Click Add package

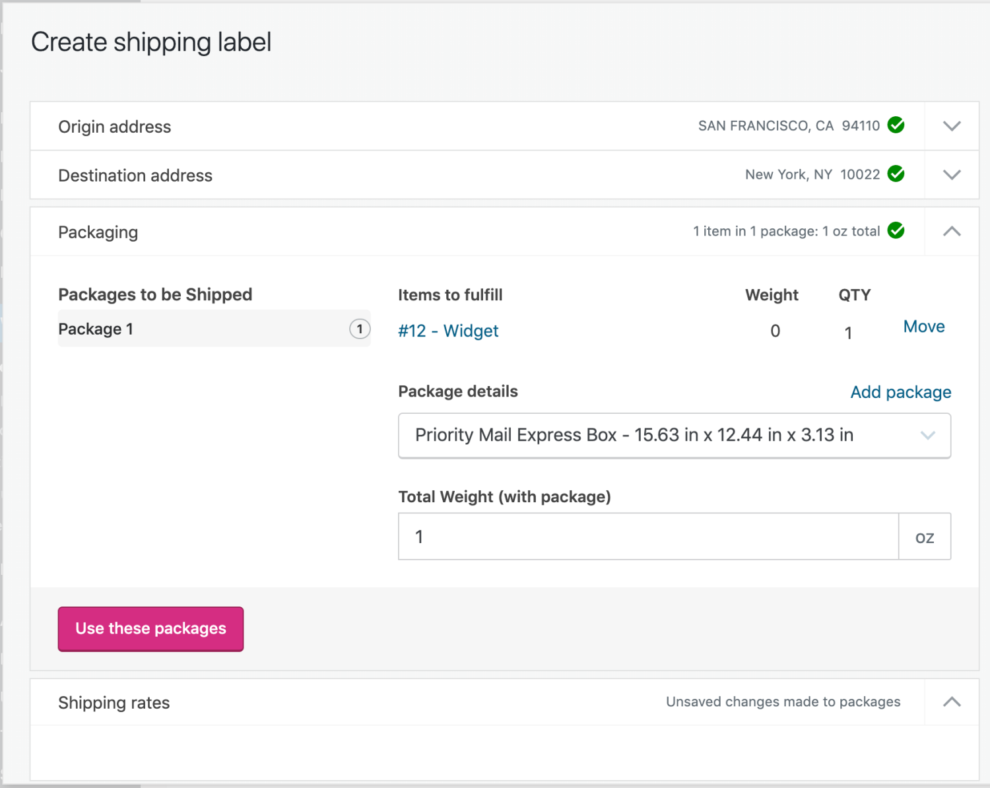(900, 391)
